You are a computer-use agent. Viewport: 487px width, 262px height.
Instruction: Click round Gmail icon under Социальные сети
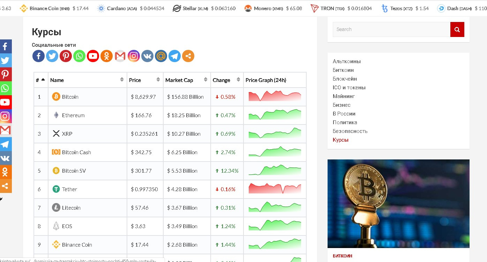coord(120,56)
